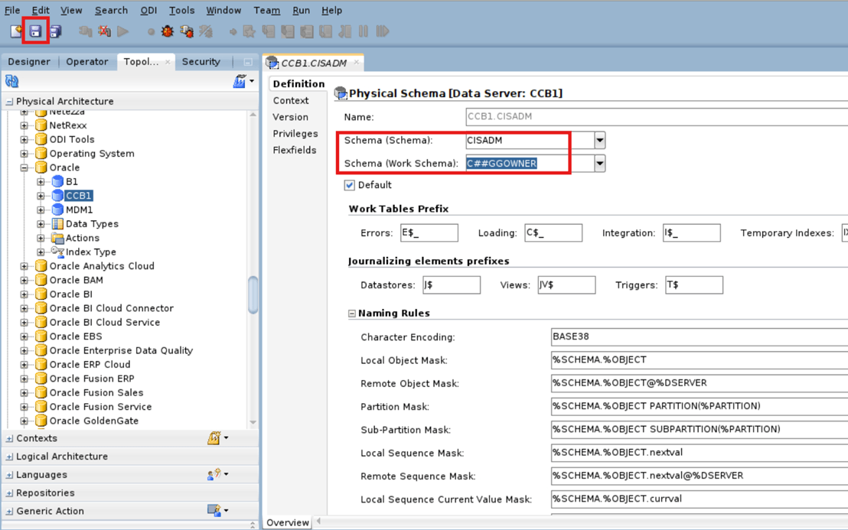Open the Topology connect navigator menu icon
This screenshot has width=848, height=530.
click(240, 82)
